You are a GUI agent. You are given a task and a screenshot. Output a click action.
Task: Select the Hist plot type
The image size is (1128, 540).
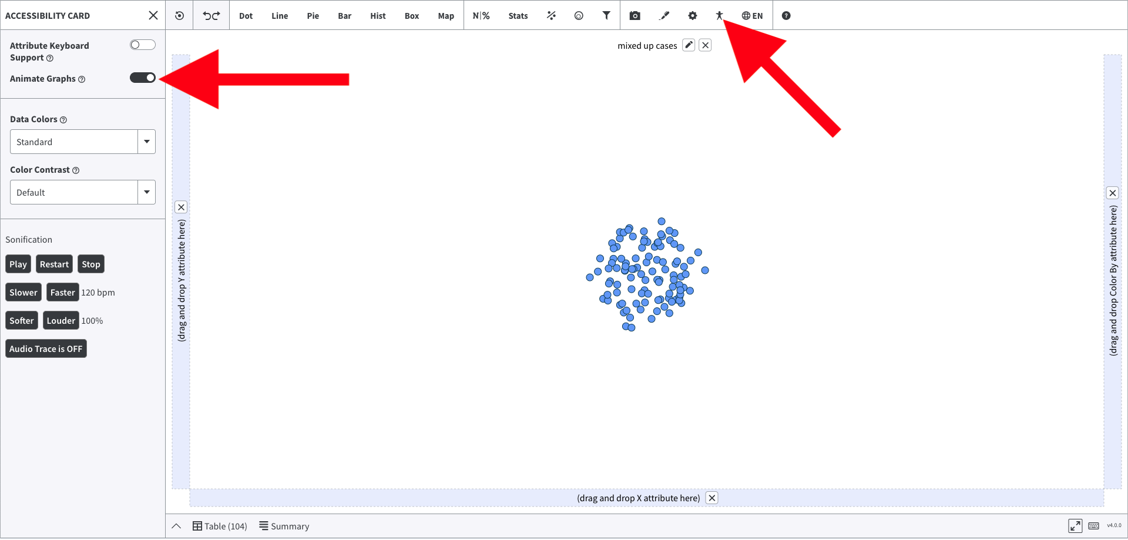coord(378,16)
